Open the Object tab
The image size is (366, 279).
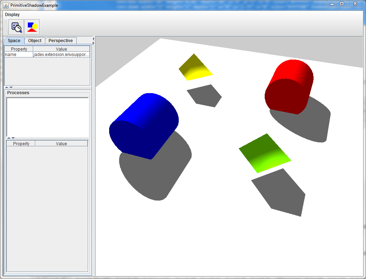click(x=35, y=41)
